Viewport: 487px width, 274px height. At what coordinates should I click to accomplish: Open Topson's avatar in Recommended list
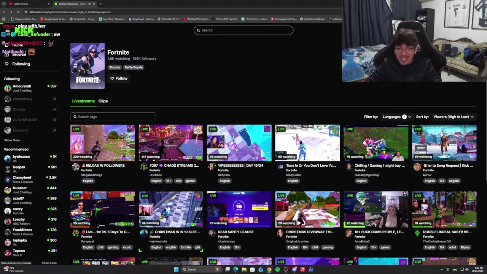[8, 253]
